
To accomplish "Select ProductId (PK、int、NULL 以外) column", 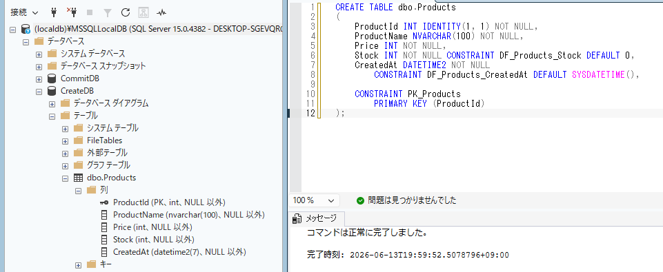I will tap(170, 202).
